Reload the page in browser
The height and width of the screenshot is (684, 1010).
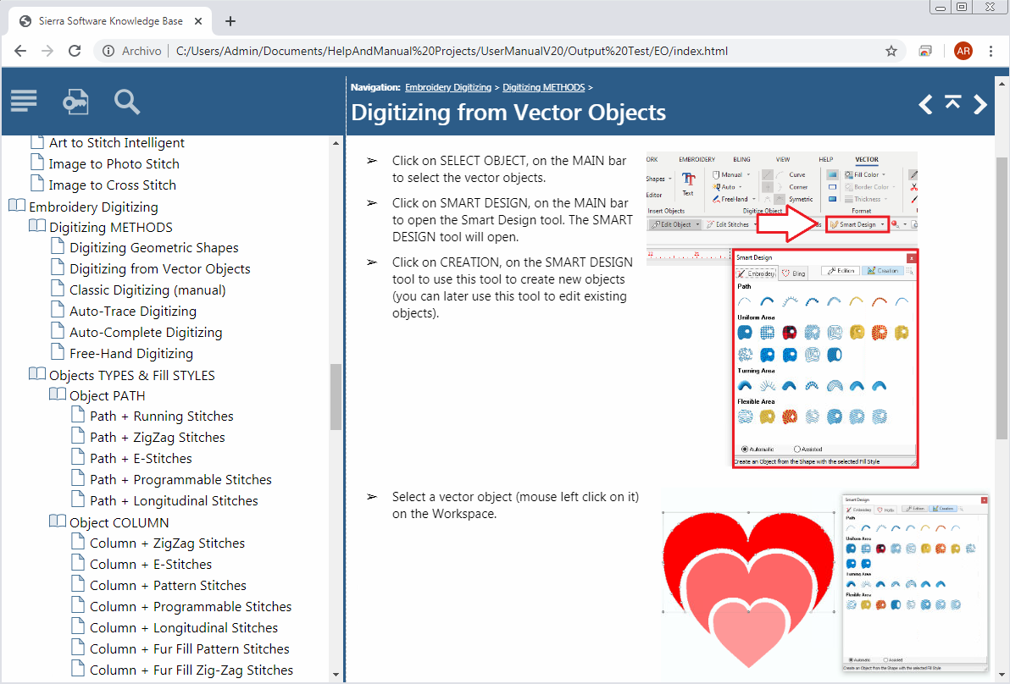75,51
